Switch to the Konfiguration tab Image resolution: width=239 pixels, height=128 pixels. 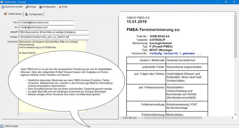36,14
